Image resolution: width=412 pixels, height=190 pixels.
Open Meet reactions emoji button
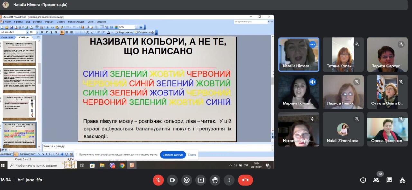[x=186, y=180]
